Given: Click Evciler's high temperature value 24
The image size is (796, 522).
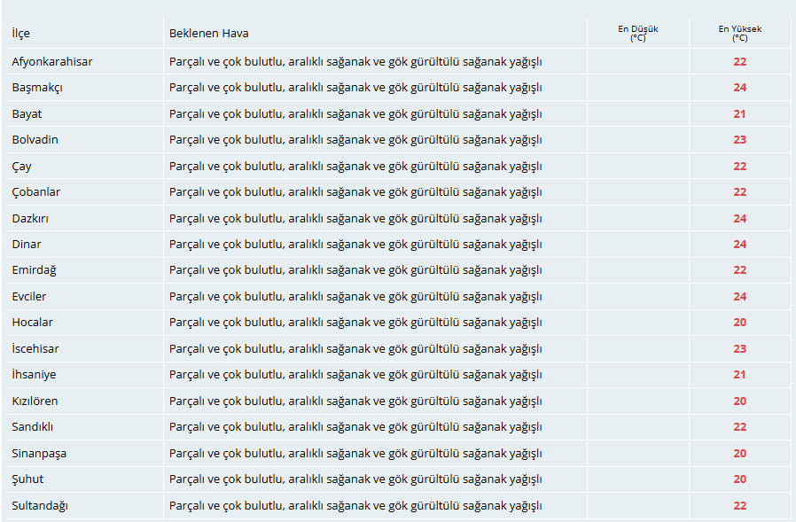Looking at the screenshot, I should [739, 297].
